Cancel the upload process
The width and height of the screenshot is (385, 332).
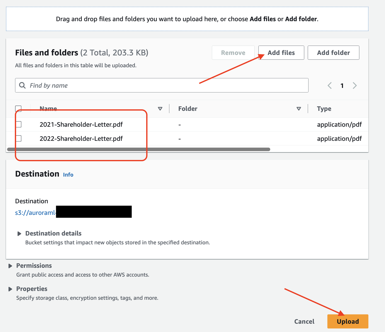tap(304, 321)
